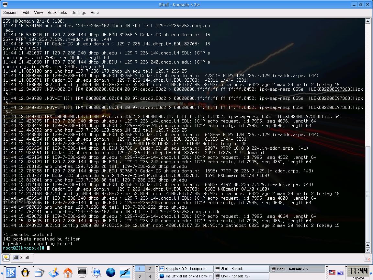
Task: Launch terminal from panel Konsole icon
Action: [x=82, y=272]
